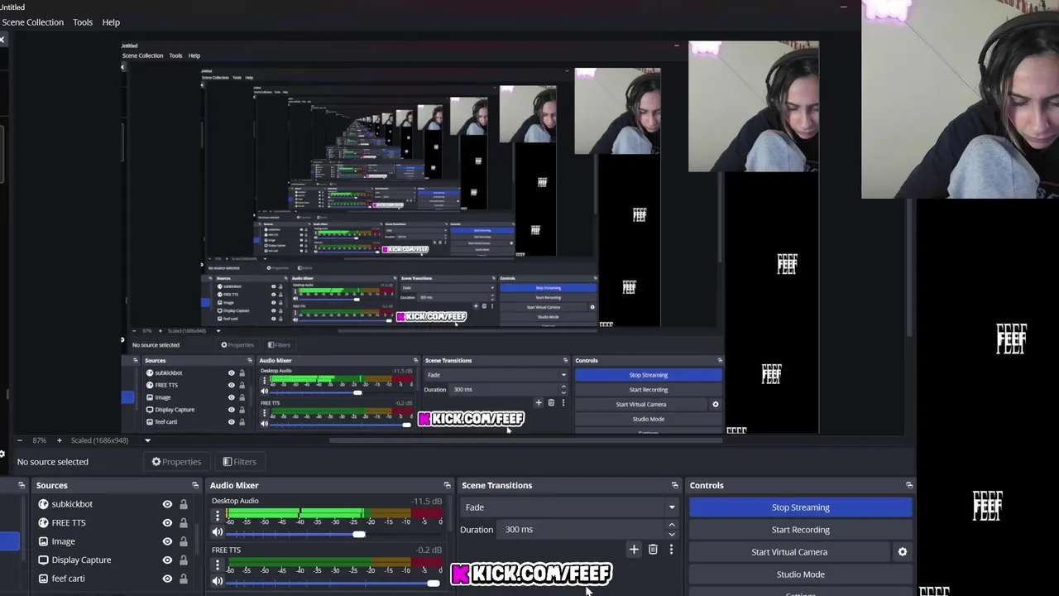Screen dimensions: 1059x596
Task: Click the browser icon of FREE TTS source
Action: (43, 522)
